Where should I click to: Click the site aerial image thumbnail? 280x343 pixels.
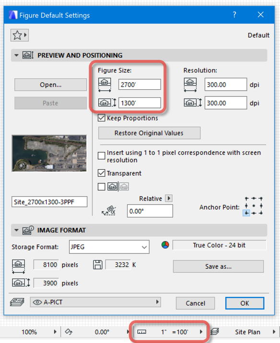(x=49, y=154)
